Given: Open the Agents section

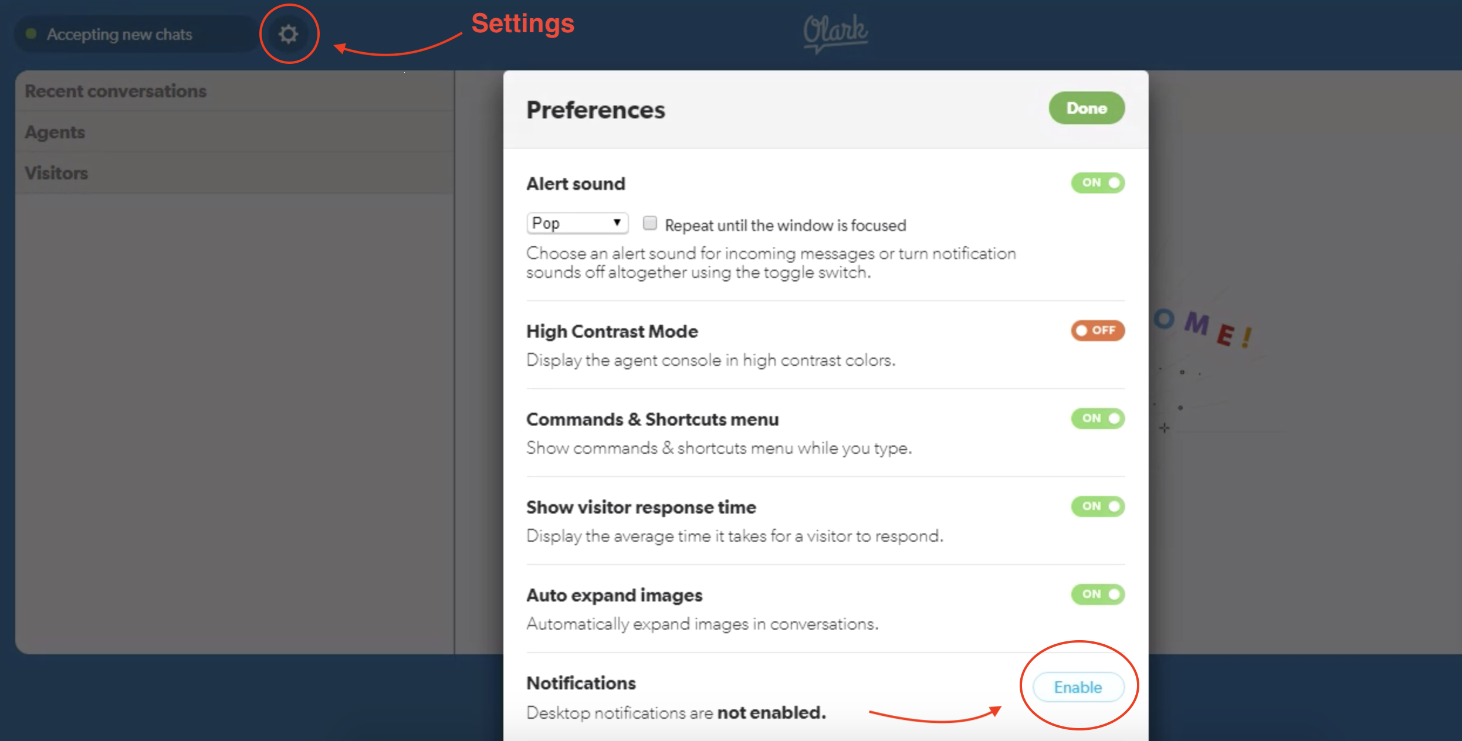Looking at the screenshot, I should click(x=55, y=132).
